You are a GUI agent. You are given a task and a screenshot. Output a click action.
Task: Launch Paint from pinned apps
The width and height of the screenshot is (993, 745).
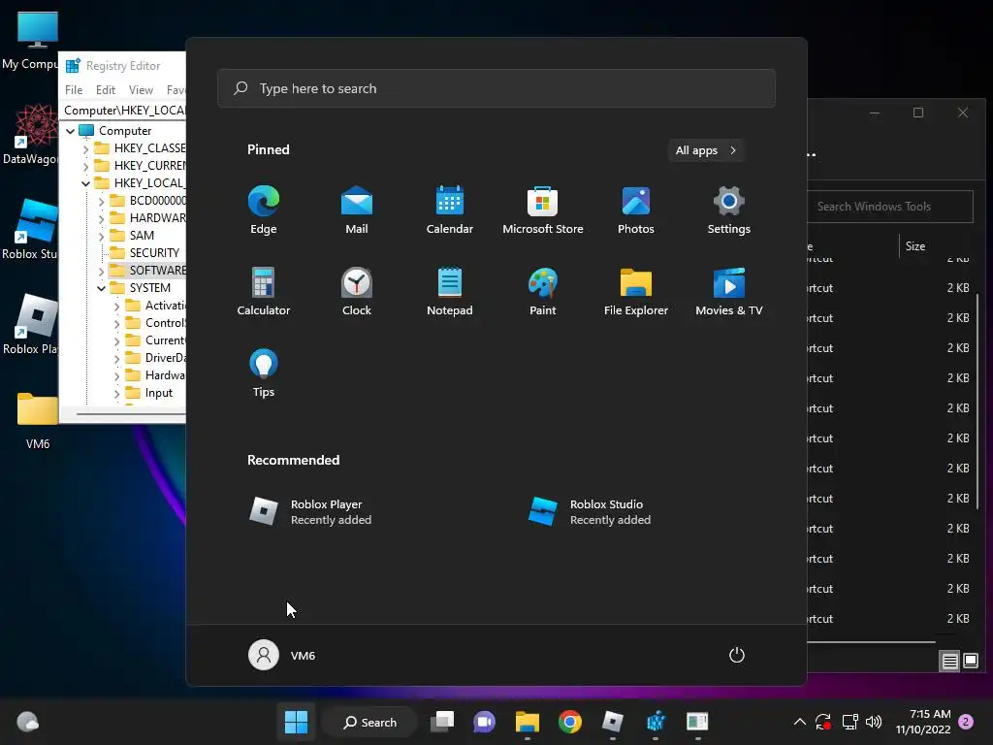click(543, 291)
